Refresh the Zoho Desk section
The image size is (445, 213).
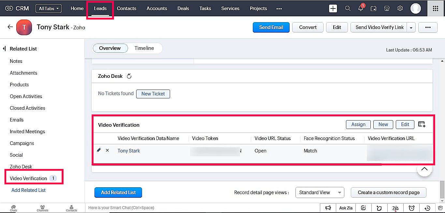129,76
